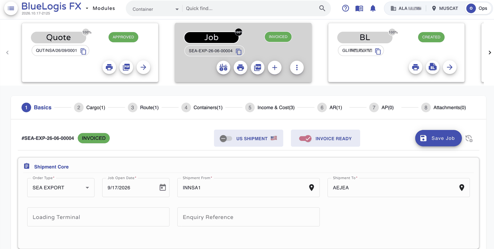Copy the job number SEA-EXP-26-06-00004 in Job card

[239, 51]
